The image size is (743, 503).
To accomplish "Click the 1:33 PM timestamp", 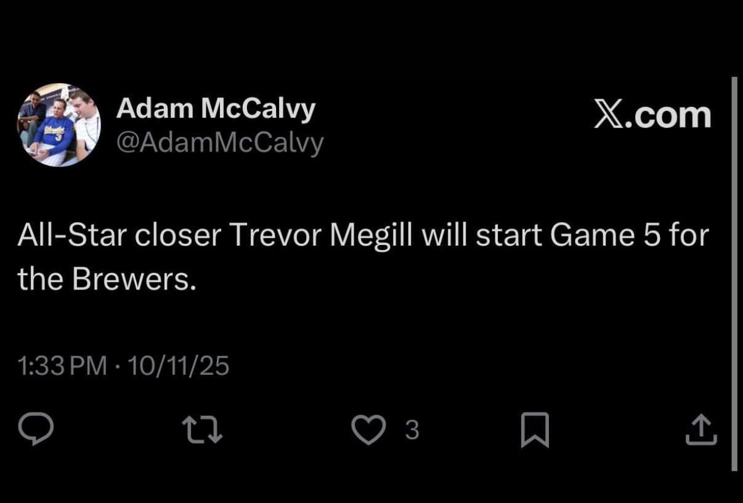I will 63,366.
